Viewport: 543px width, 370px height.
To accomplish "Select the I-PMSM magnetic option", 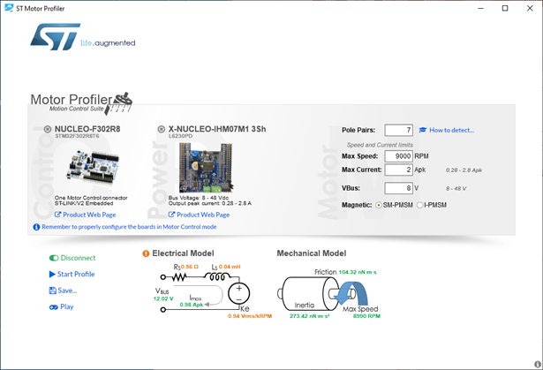I will point(420,205).
